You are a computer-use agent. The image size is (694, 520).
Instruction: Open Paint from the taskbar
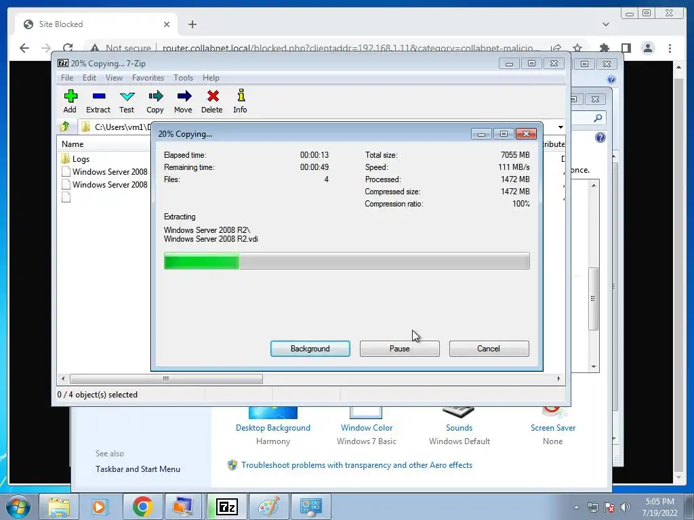[269, 506]
